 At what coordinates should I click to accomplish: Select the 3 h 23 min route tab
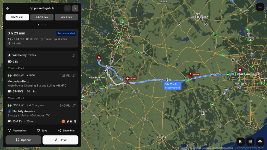(17, 17)
